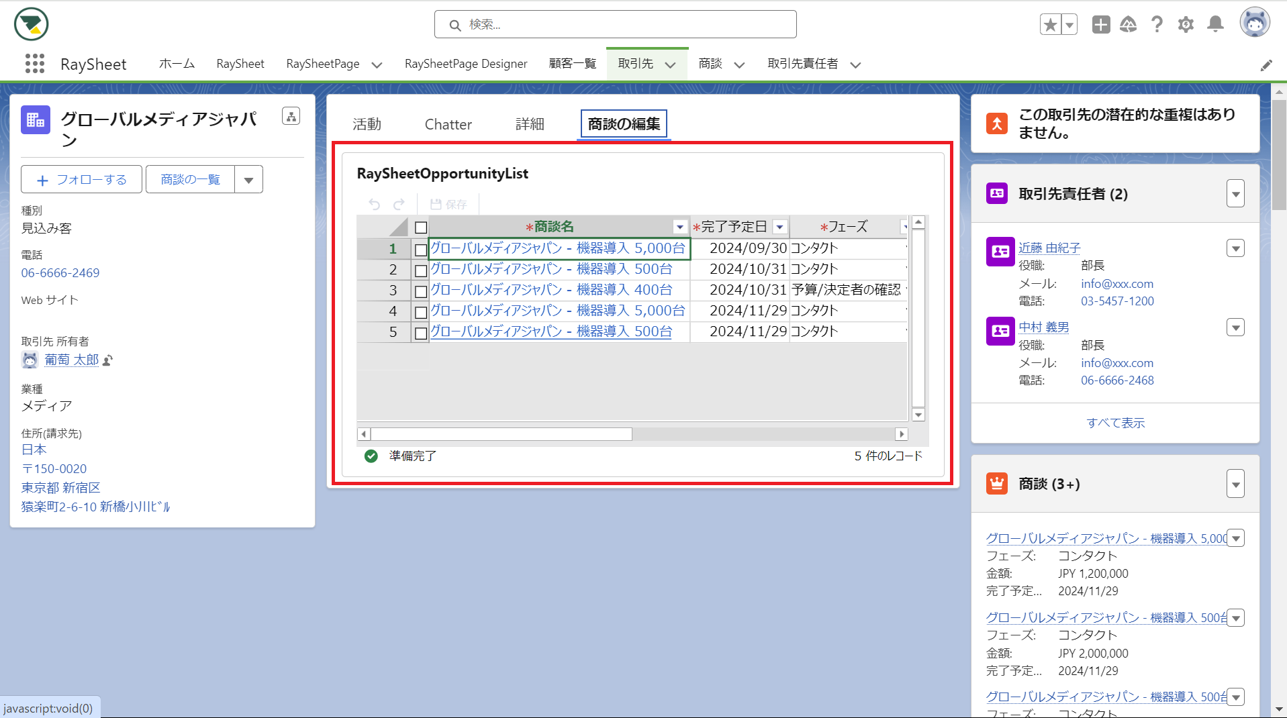
Task: Open the 商談 (3+) list actions dropdown
Action: 1235,484
